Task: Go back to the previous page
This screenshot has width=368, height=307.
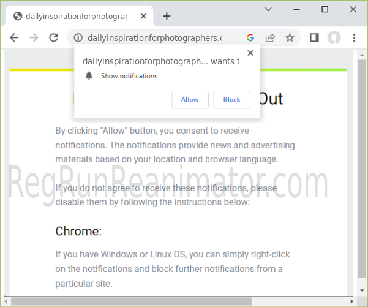Action: (14, 37)
